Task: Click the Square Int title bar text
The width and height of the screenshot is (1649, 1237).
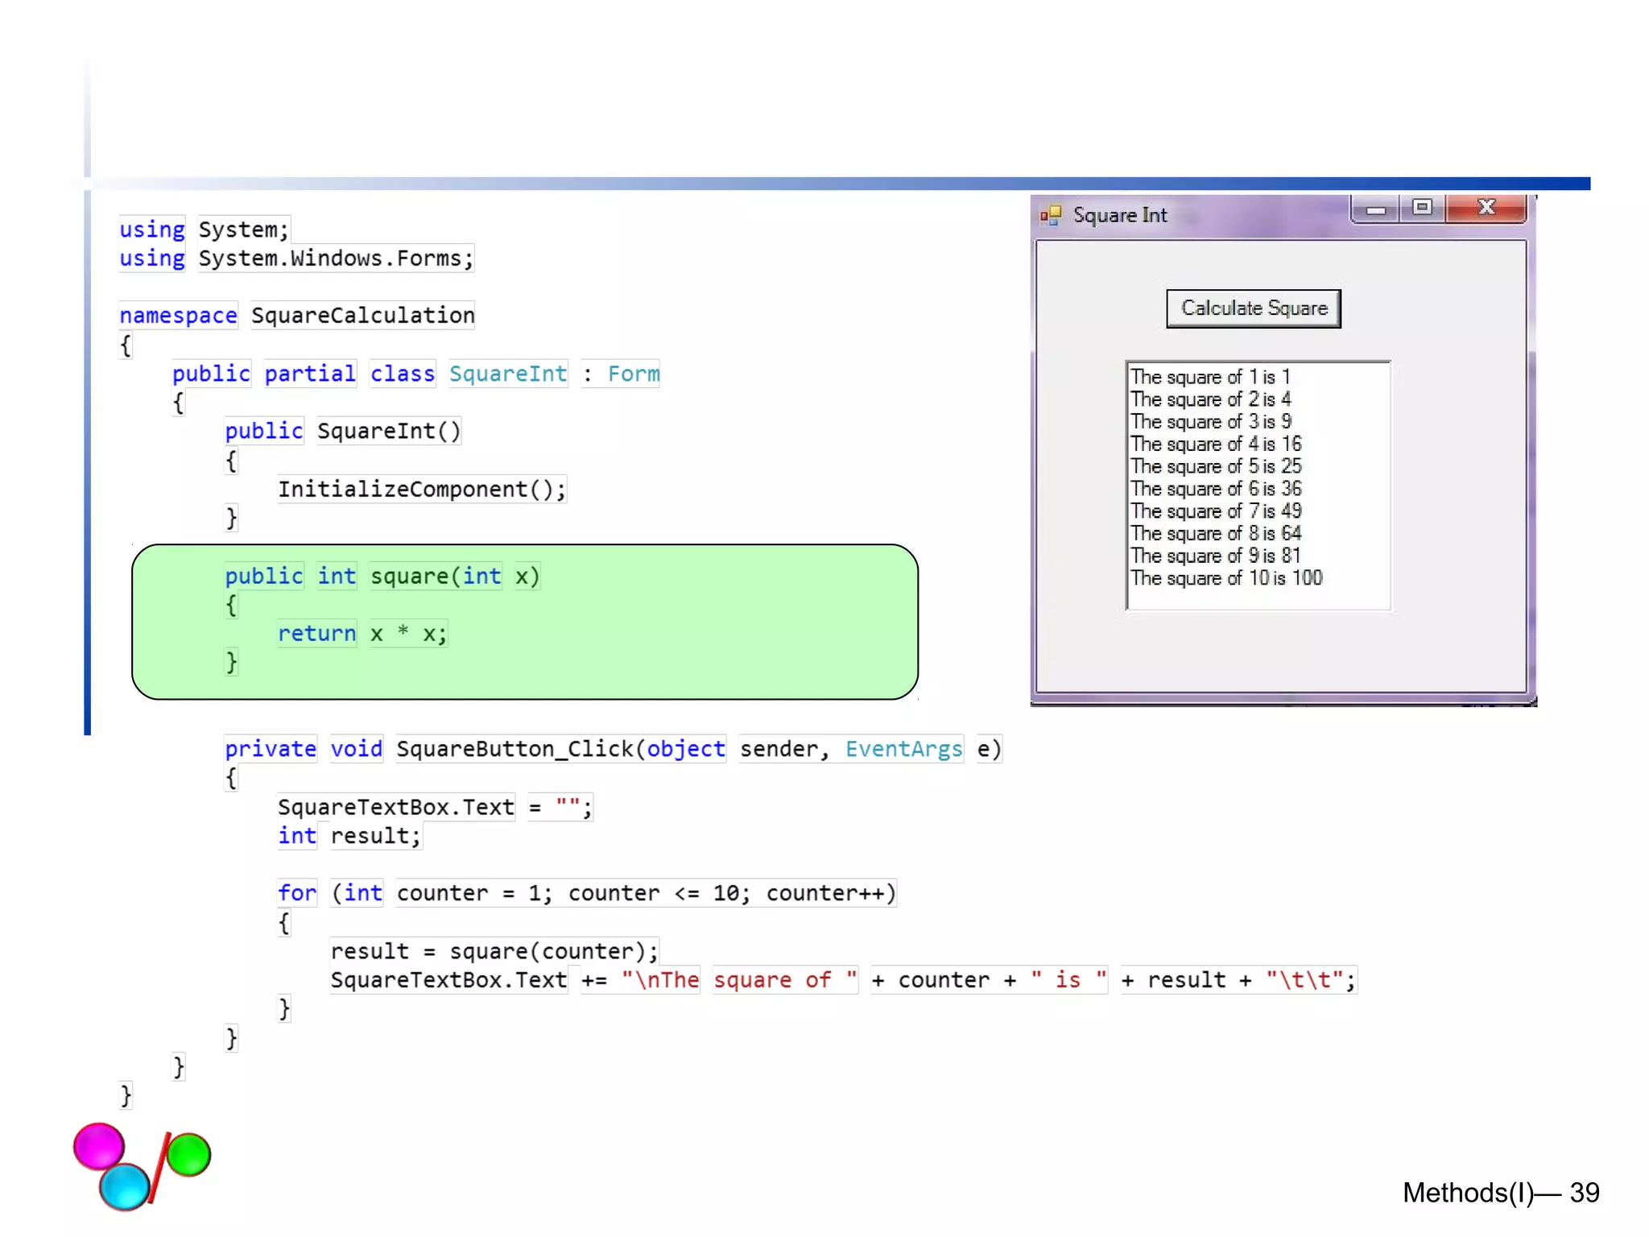Action: [1119, 215]
